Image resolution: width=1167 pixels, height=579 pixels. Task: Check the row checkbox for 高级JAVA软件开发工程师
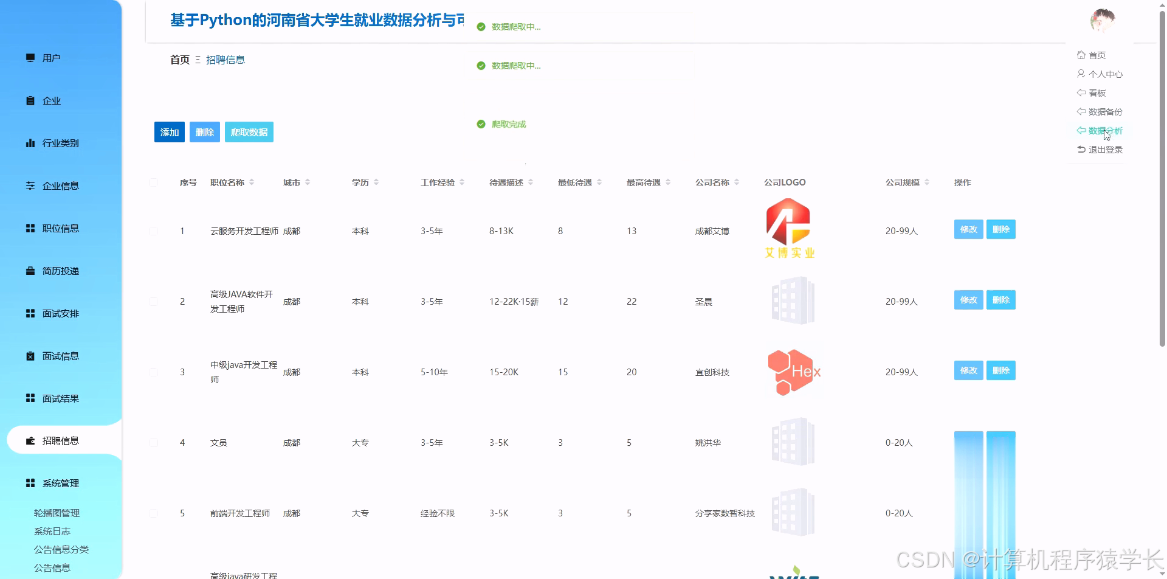click(154, 301)
